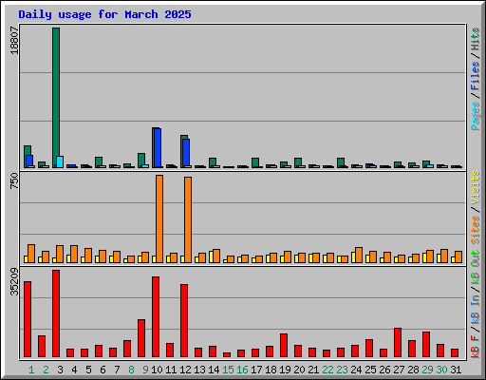
Task: Click day label 4 on the x-axis
Action: point(74,370)
